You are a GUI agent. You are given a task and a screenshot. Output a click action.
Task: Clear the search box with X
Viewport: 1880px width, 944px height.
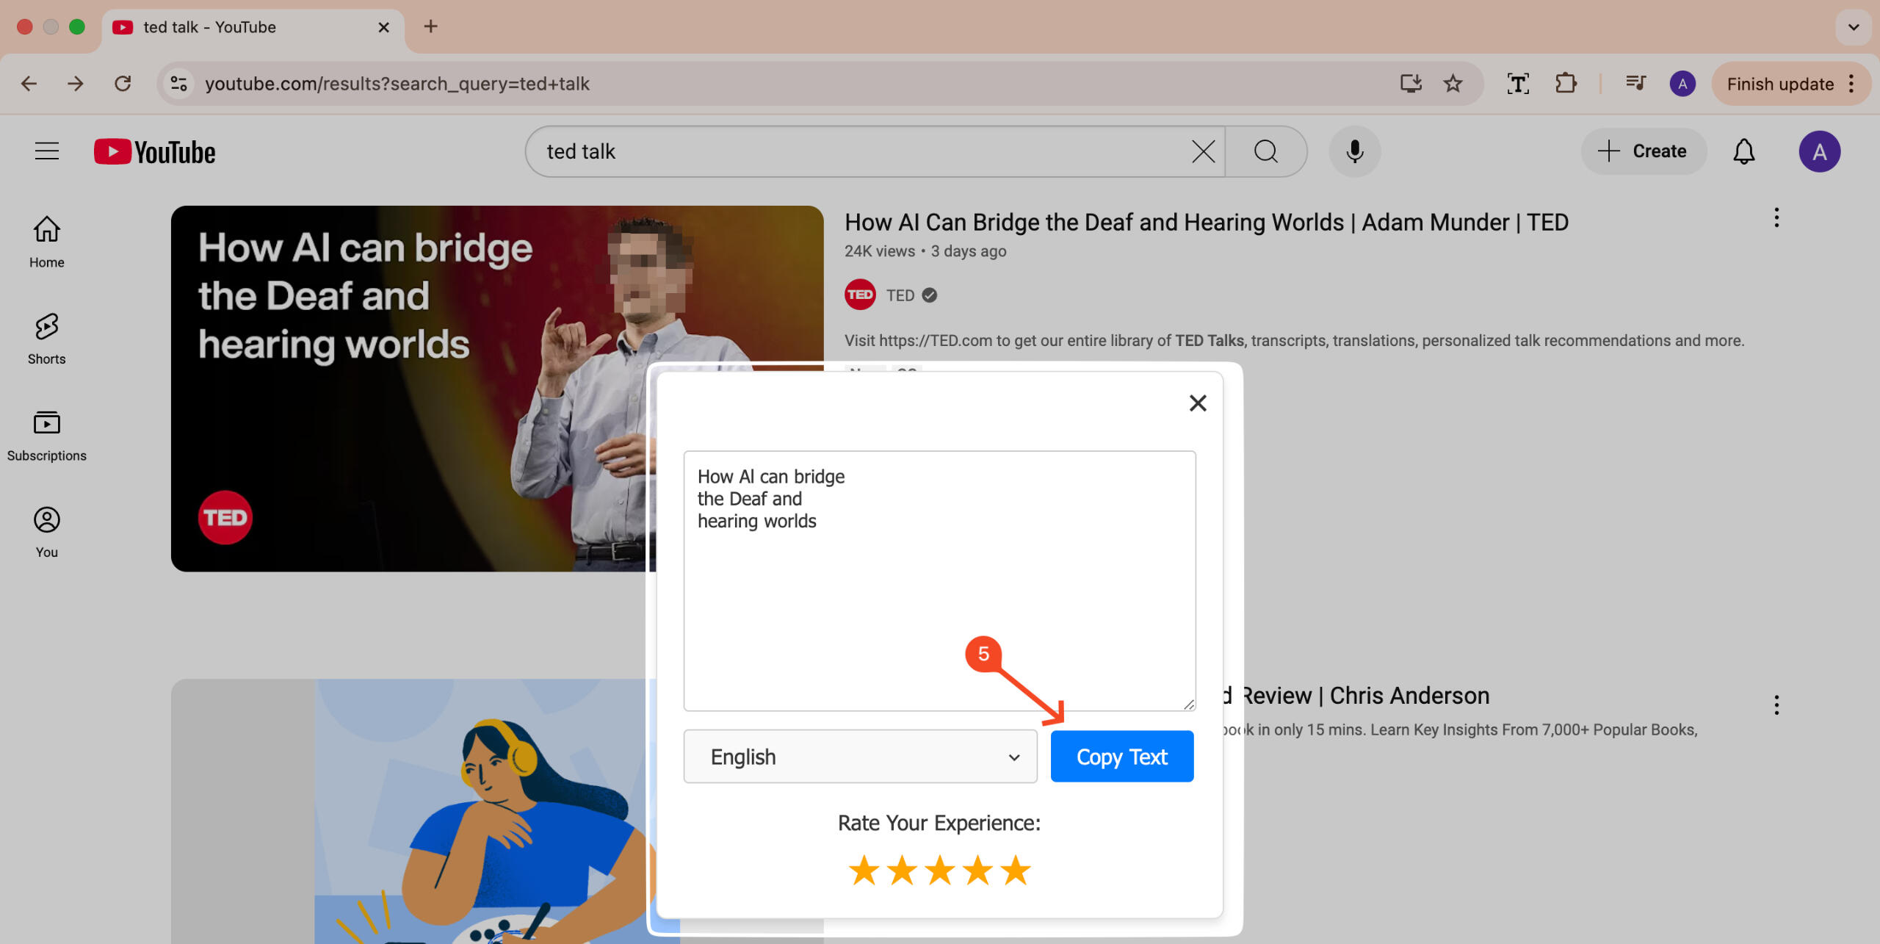[x=1202, y=151]
